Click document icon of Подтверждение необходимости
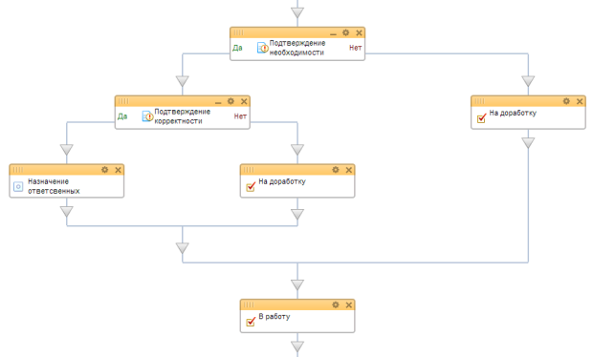593x357 pixels. click(263, 48)
